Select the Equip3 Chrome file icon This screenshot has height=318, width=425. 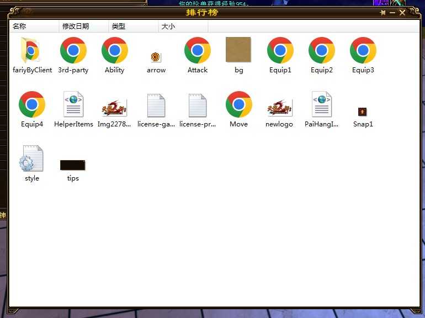pyautogui.click(x=363, y=50)
